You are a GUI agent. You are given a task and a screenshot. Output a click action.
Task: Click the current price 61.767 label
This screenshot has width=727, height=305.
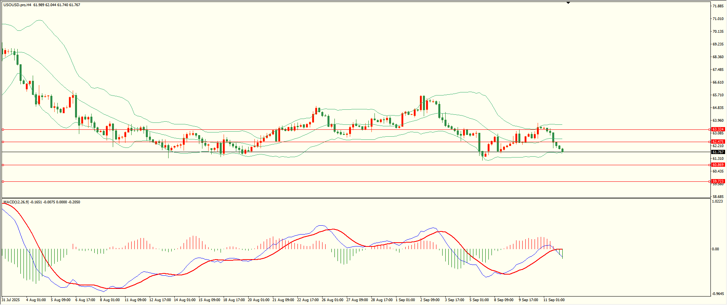pyautogui.click(x=718, y=152)
